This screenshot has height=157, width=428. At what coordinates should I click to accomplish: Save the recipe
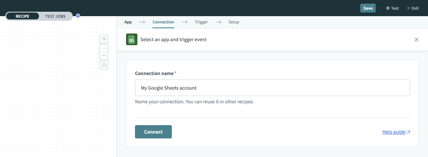click(x=368, y=8)
